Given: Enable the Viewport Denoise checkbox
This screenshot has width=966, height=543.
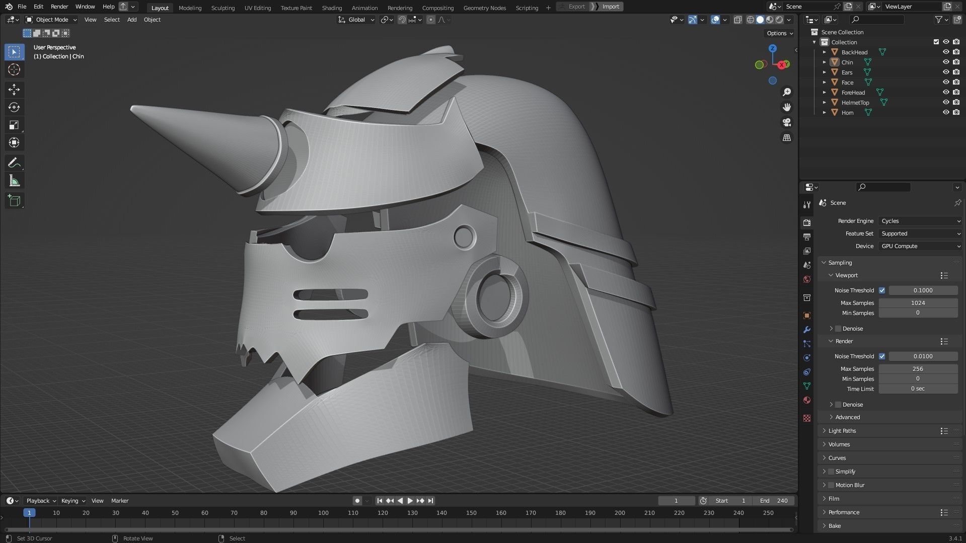Looking at the screenshot, I should [838, 329].
